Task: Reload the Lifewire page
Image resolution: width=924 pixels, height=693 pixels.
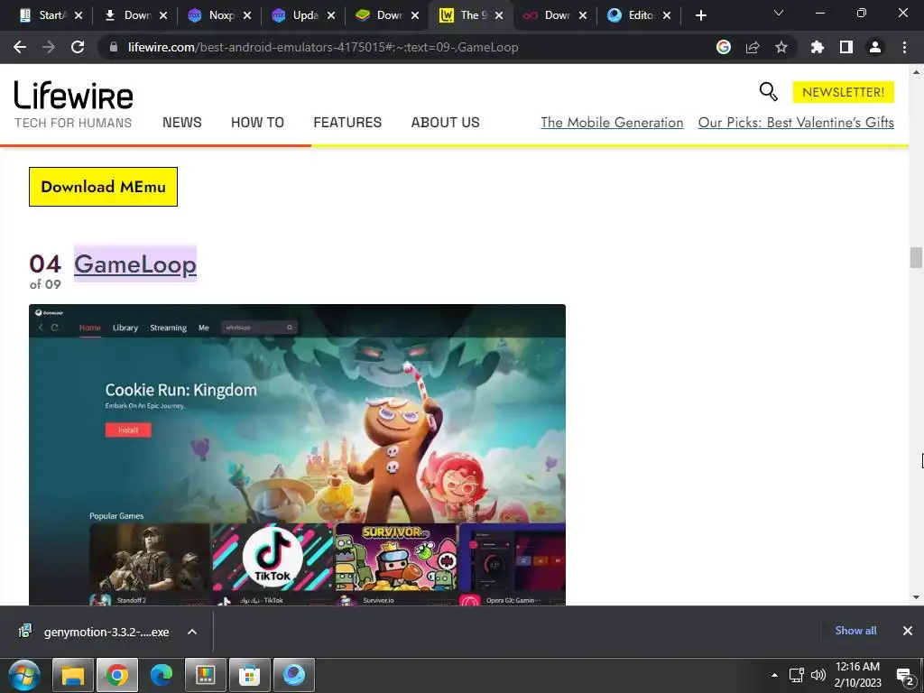Action: [78, 47]
